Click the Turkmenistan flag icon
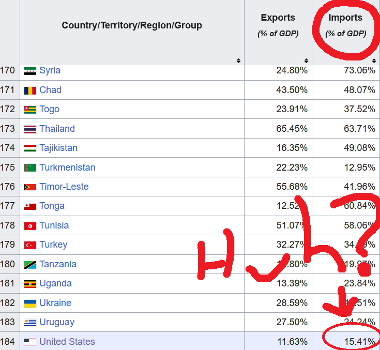This screenshot has height=350, width=380. [x=30, y=168]
